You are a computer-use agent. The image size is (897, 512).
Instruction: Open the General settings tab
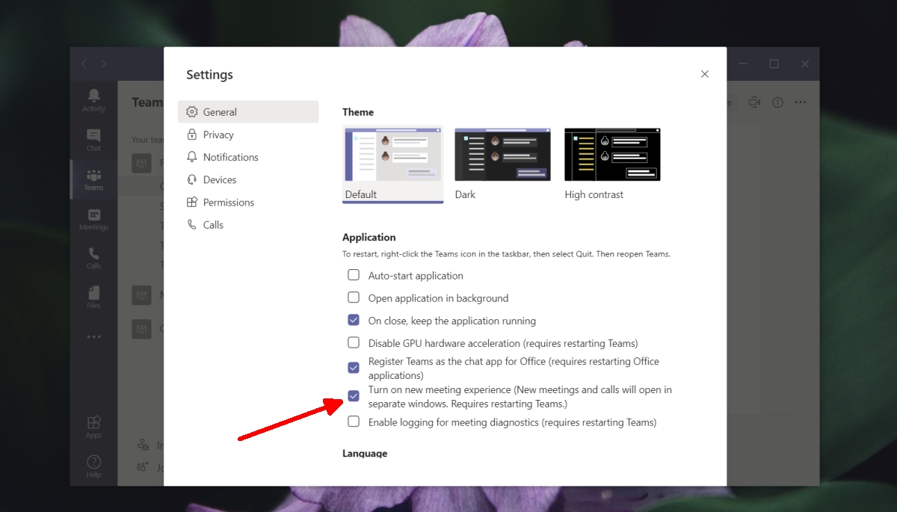[x=248, y=112]
